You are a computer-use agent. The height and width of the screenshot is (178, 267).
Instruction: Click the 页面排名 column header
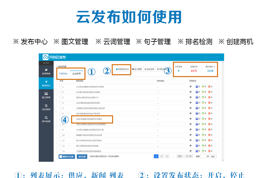pos(193,81)
